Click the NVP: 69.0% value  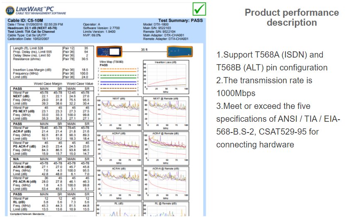pyautogui.click(x=92, y=35)
